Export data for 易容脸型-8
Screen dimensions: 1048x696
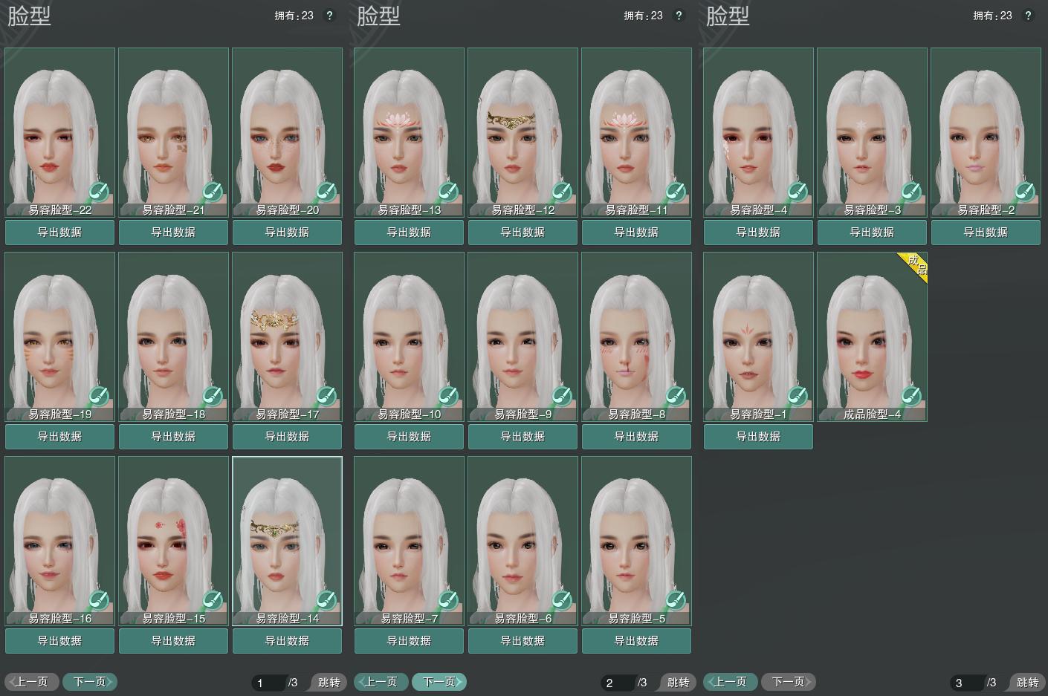click(636, 437)
